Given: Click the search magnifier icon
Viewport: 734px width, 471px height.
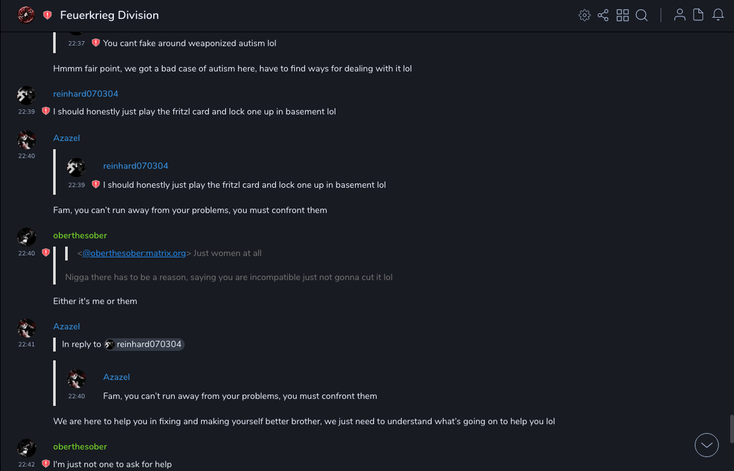Looking at the screenshot, I should tap(642, 15).
